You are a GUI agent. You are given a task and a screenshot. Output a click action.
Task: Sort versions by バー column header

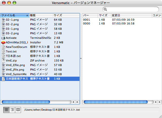click(x=90, y=15)
